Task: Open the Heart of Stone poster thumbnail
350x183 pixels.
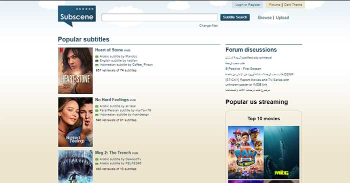Action: click(75, 71)
